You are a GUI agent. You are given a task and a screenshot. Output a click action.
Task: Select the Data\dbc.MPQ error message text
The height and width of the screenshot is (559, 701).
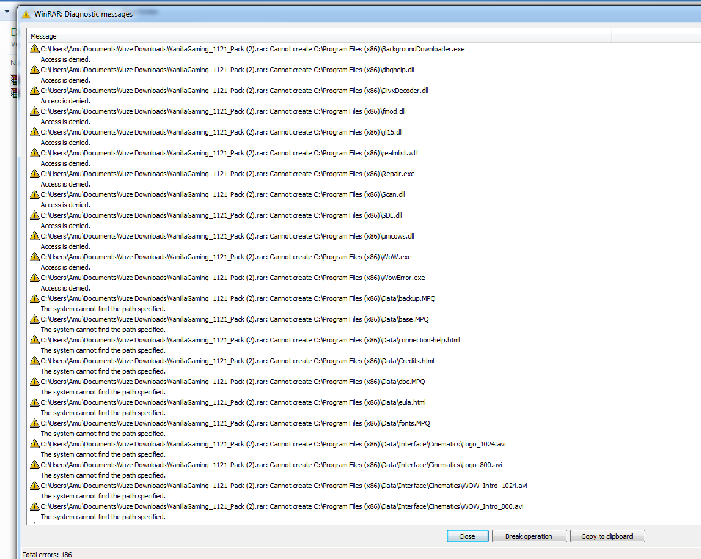233,382
